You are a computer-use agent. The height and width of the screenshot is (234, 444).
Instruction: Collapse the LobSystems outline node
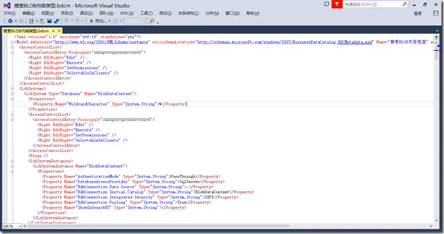tap(12, 89)
